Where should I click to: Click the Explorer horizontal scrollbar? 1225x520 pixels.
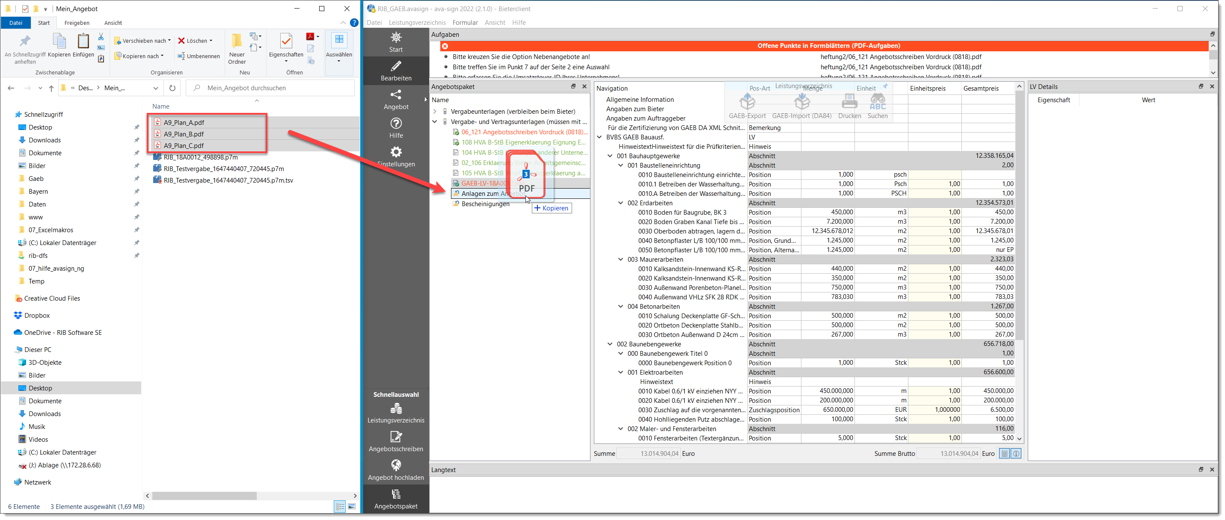click(x=205, y=496)
